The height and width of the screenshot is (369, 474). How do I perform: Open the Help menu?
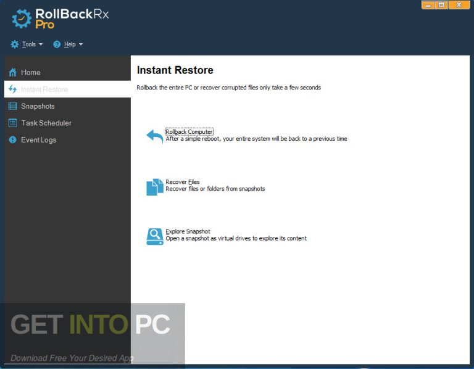pyautogui.click(x=68, y=44)
